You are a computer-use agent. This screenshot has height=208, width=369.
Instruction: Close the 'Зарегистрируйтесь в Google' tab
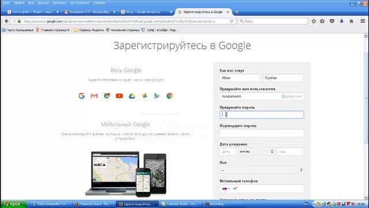228,12
